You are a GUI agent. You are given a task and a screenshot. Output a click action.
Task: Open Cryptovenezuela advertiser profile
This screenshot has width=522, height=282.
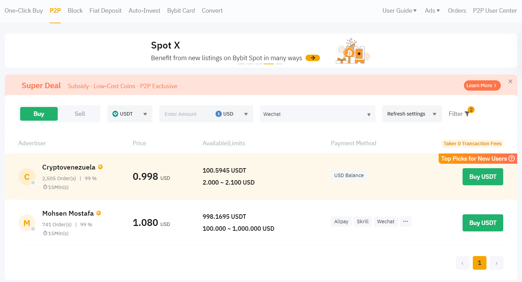[69, 167]
